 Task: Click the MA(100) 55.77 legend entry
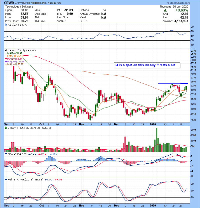[x=14, y=64]
